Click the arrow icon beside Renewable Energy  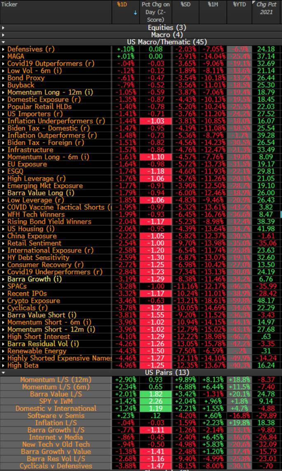[x=3, y=351]
